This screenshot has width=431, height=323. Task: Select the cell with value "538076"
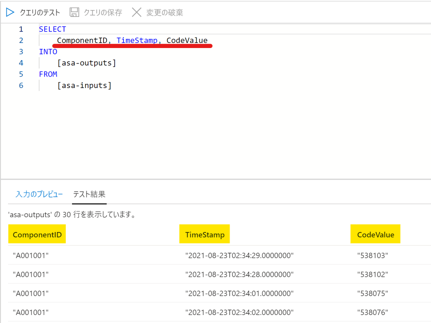coord(372,312)
